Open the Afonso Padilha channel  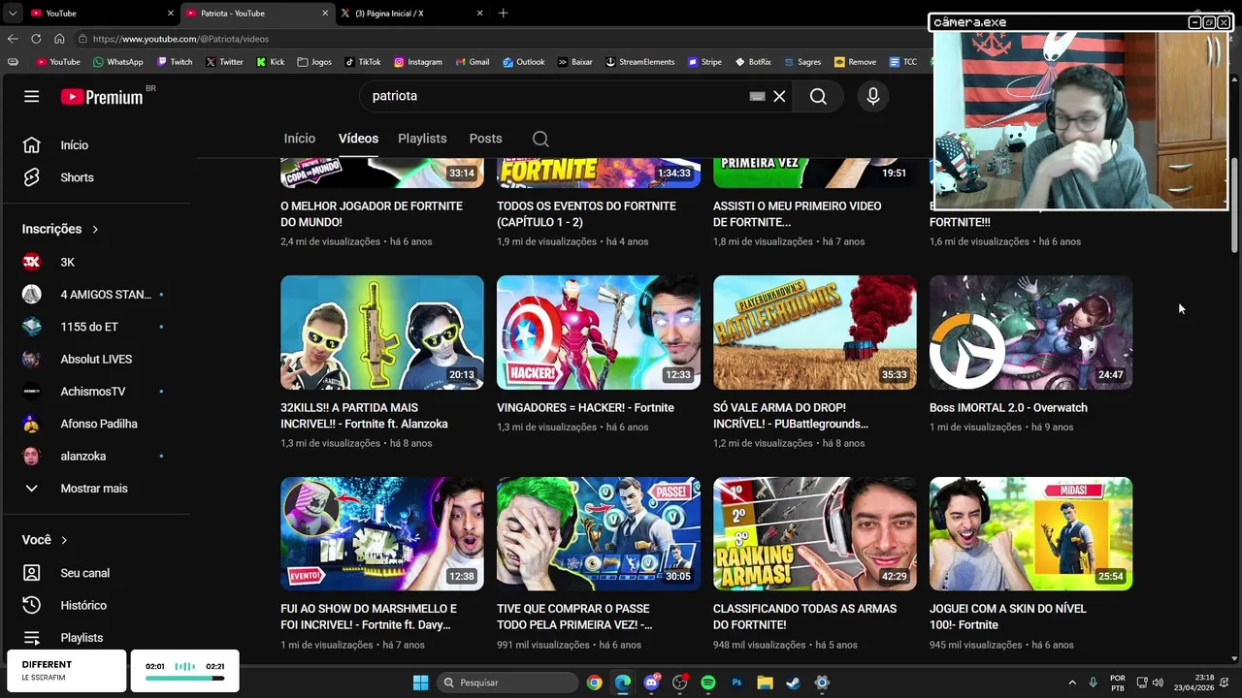pos(97,424)
